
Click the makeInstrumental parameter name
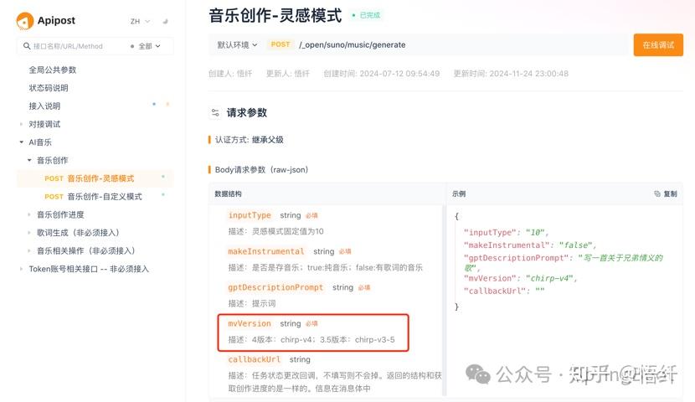point(266,251)
